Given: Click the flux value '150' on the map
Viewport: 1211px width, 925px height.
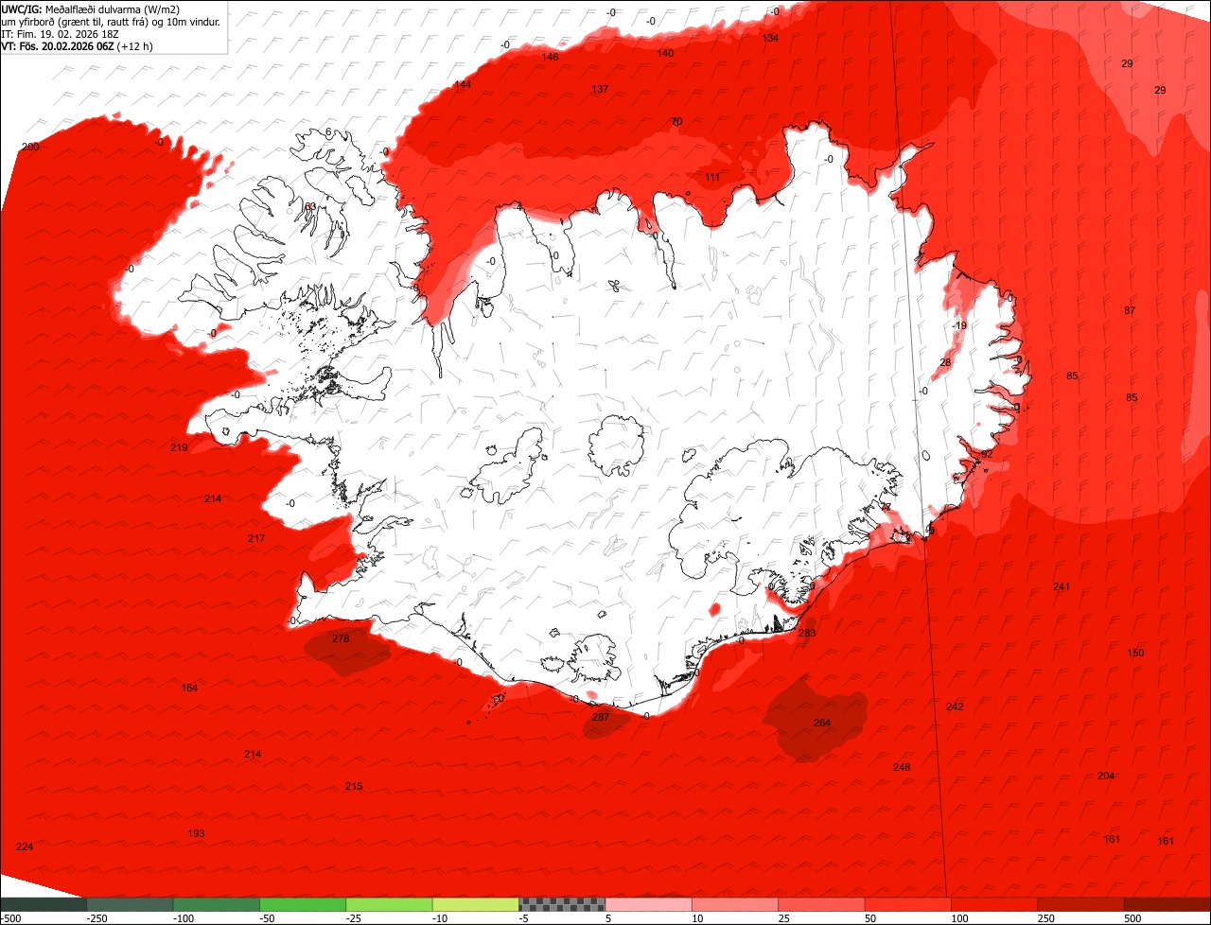Looking at the screenshot, I should [1136, 653].
